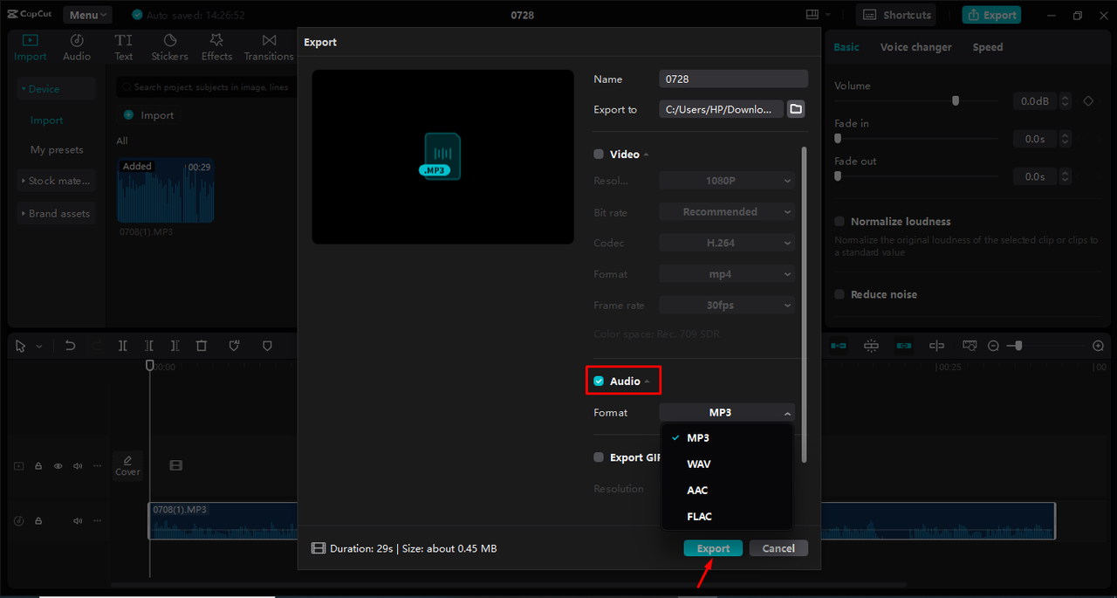Switch to the Voice changer tab
The height and width of the screenshot is (598, 1117).
pyautogui.click(x=915, y=47)
